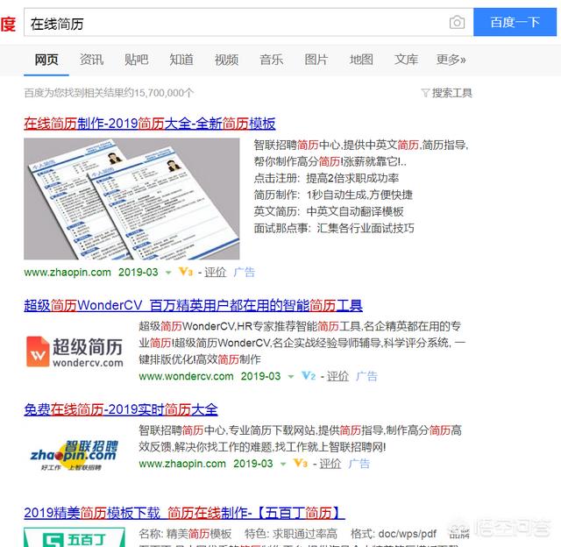This screenshot has width=561, height=547.
Task: Click the 五百丁 logo thumbnail
Action: 75,537
